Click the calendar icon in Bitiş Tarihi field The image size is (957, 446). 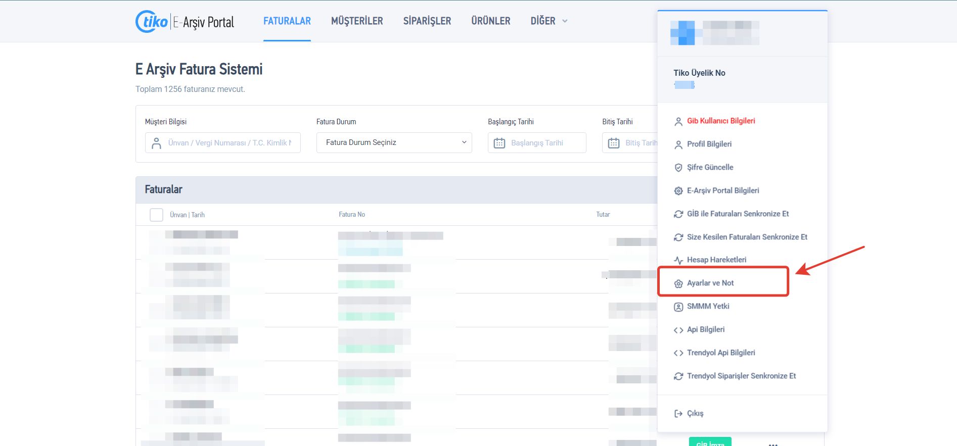tap(614, 143)
